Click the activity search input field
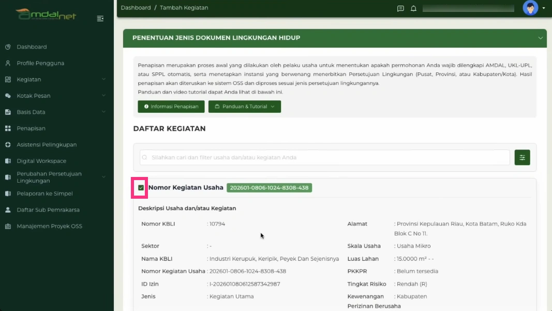Screen dimensions: 552x311 click(325, 157)
